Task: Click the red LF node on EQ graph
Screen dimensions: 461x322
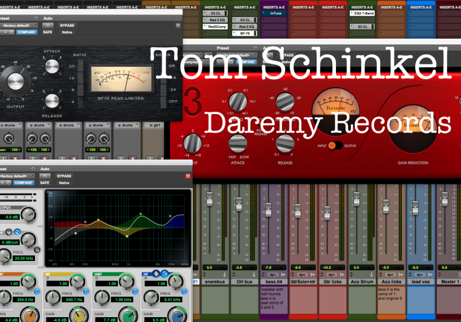Action: point(85,222)
